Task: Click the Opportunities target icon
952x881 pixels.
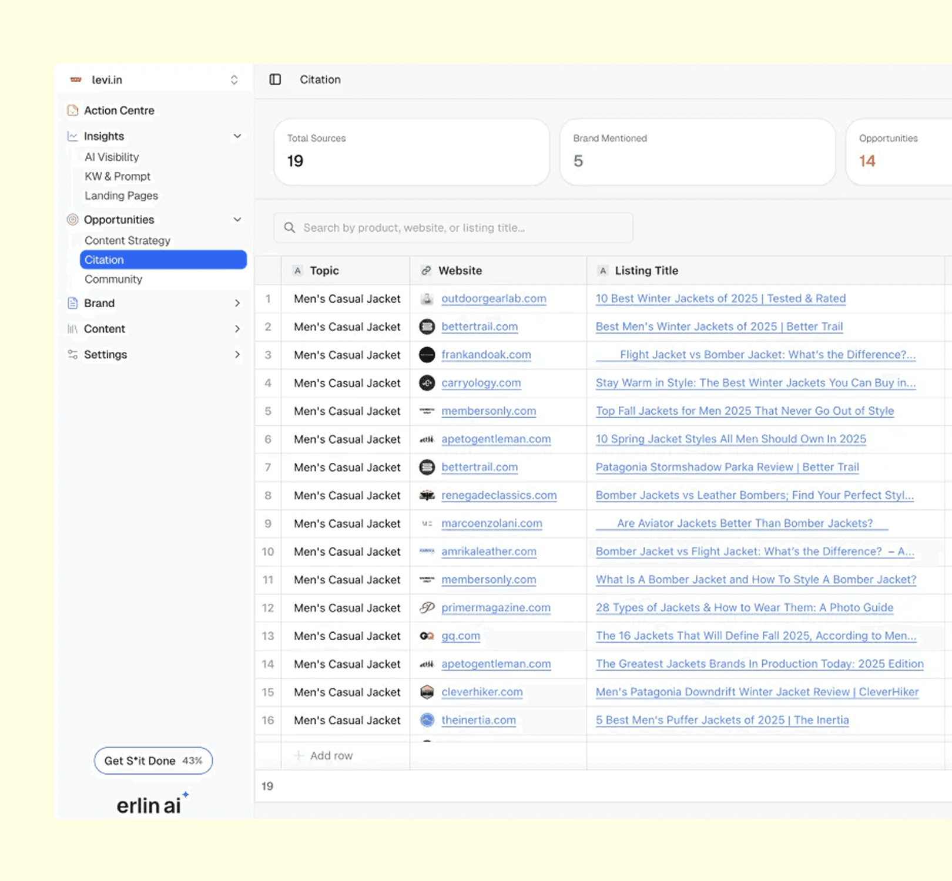Action: pos(73,220)
